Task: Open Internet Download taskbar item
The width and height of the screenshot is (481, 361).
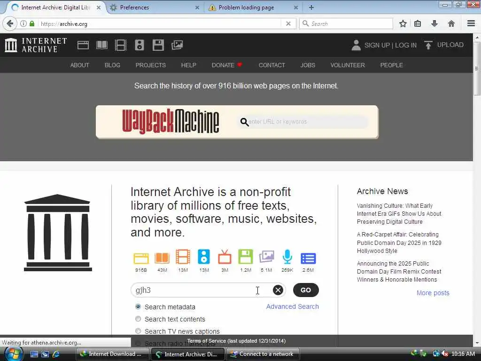Action: 112,354
